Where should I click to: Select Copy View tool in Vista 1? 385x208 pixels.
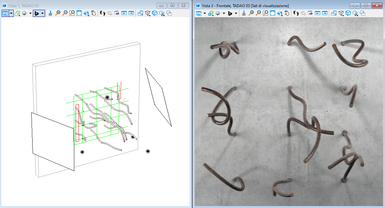pos(140,13)
